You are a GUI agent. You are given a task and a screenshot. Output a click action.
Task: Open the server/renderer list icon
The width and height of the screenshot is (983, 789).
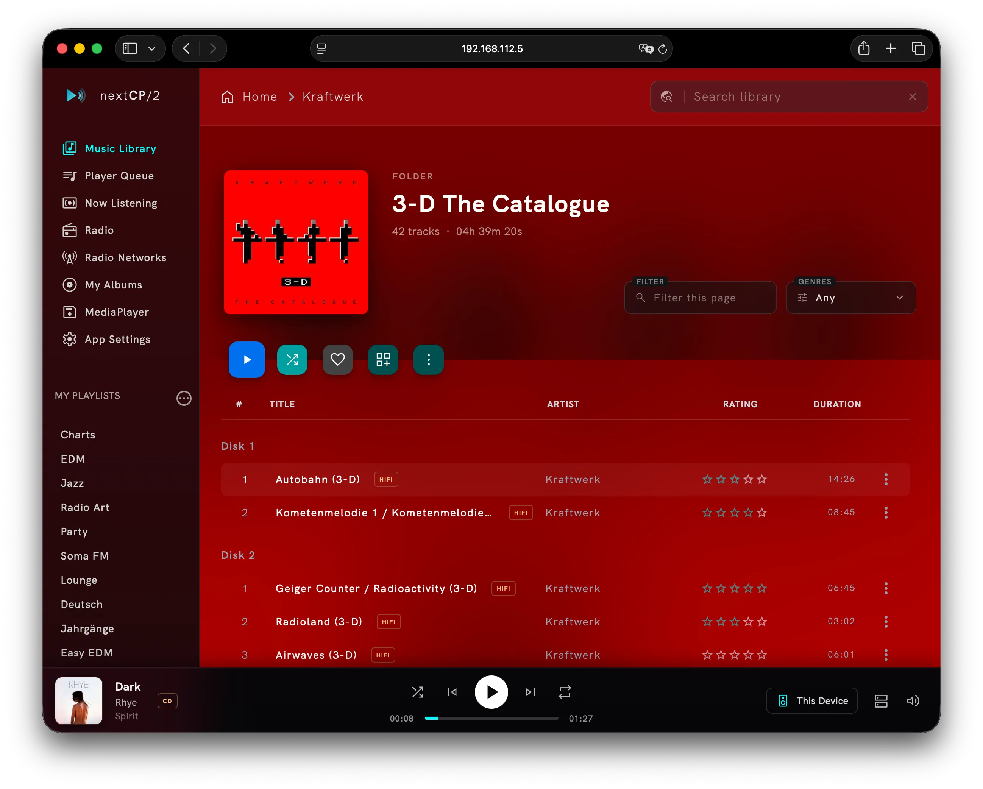[x=881, y=700]
